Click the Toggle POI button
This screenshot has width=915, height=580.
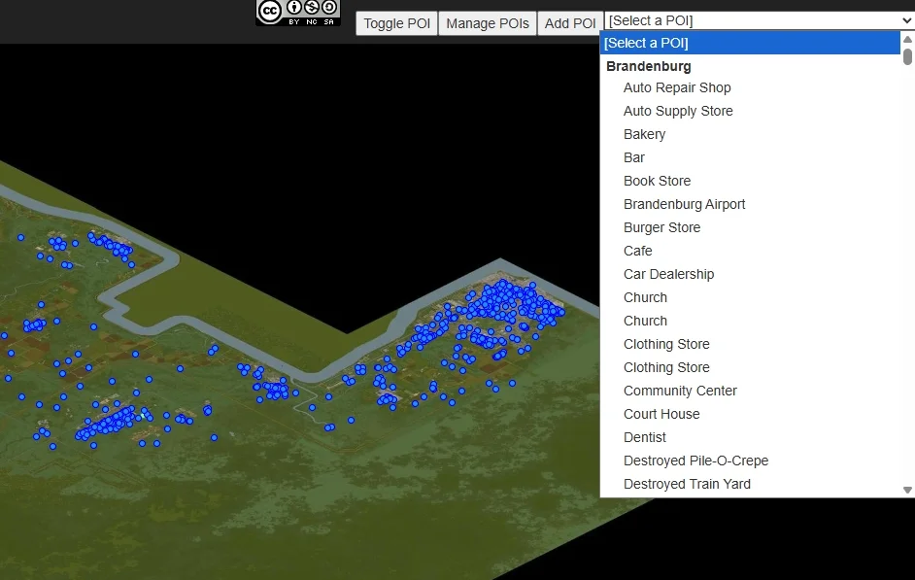pos(397,23)
